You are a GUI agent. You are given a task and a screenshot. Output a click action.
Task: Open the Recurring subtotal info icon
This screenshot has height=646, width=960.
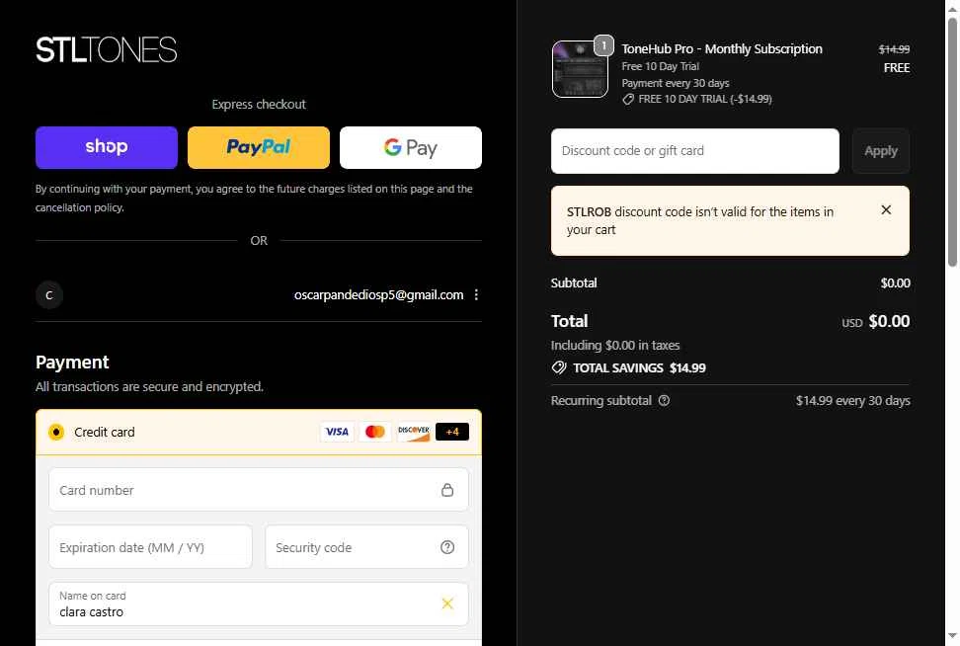tap(665, 400)
